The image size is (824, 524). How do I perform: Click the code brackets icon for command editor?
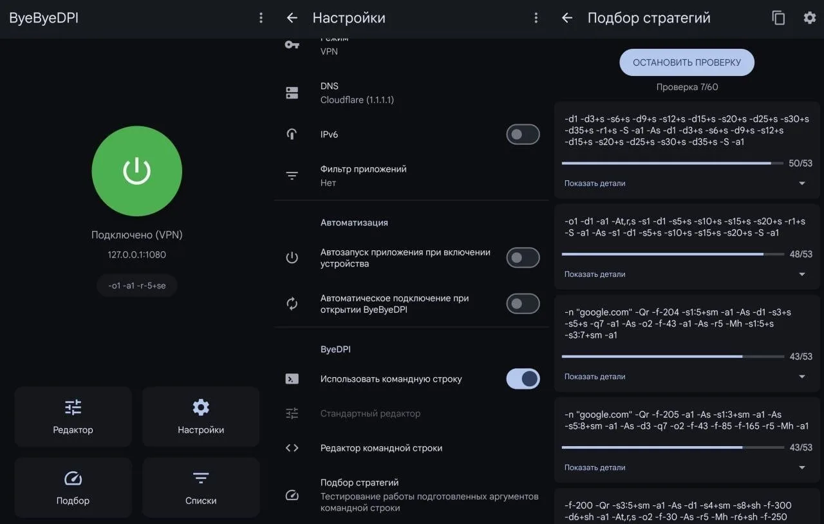pyautogui.click(x=292, y=448)
